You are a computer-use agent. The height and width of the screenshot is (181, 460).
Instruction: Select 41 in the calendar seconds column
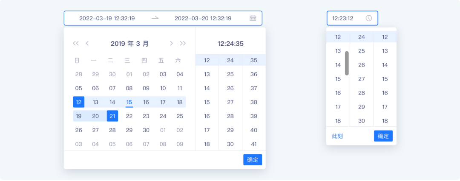click(x=254, y=144)
